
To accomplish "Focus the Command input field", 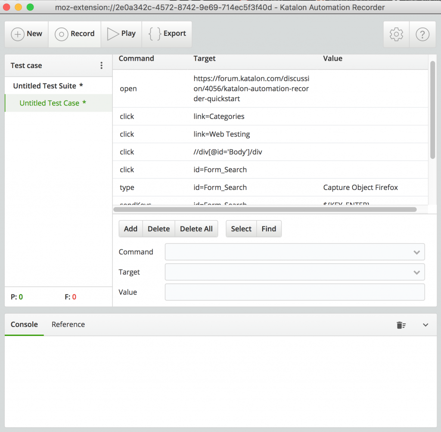I will 295,252.
